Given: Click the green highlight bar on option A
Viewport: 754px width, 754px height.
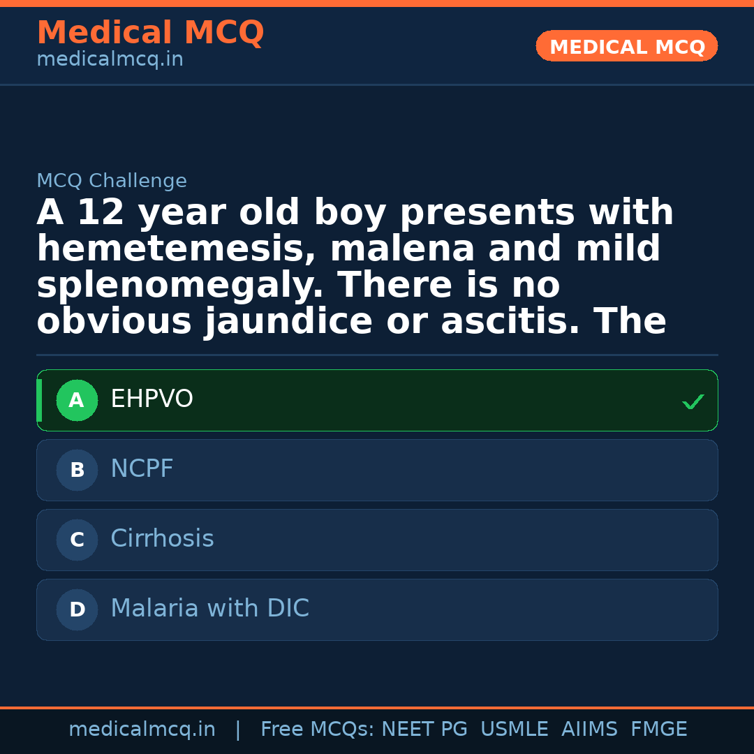Looking at the screenshot, I should coord(39,400).
